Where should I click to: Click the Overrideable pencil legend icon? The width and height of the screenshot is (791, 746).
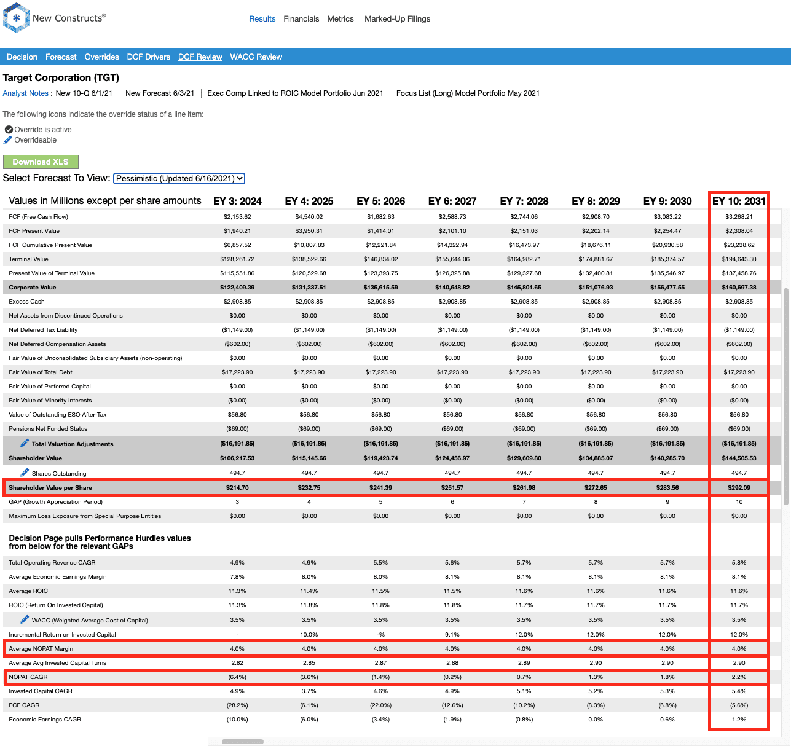click(x=8, y=140)
